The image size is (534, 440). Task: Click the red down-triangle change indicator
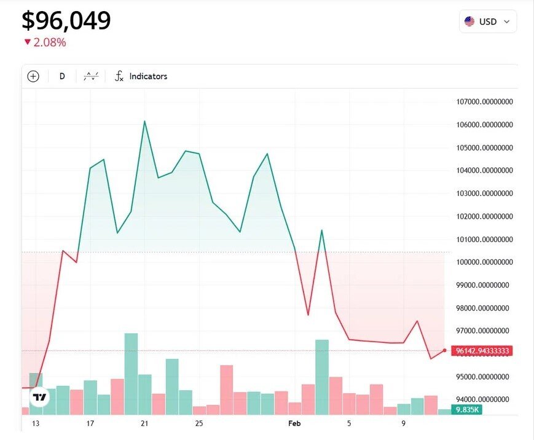28,42
